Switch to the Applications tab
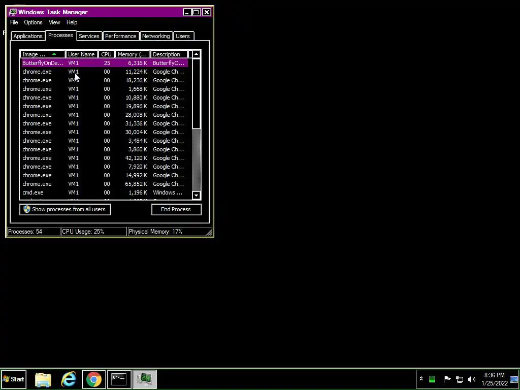Viewport: 520px width, 390px height. tap(28, 36)
